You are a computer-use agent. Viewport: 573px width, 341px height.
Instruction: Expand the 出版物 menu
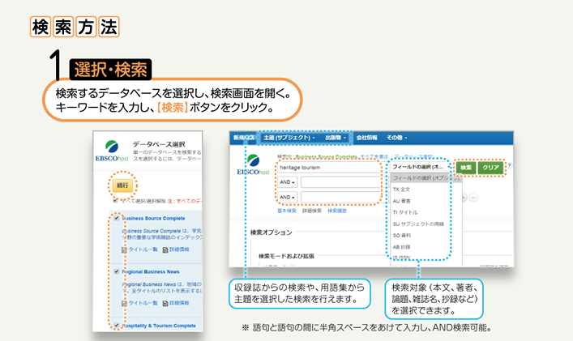336,138
